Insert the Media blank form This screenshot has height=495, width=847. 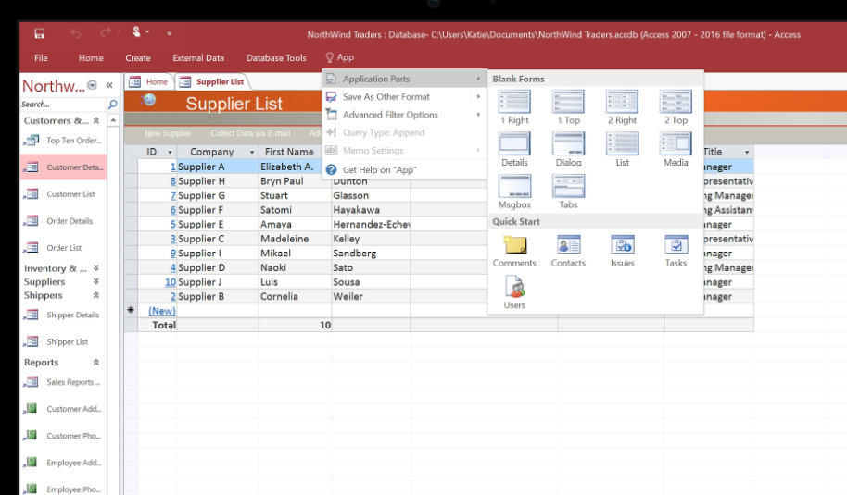click(x=676, y=150)
